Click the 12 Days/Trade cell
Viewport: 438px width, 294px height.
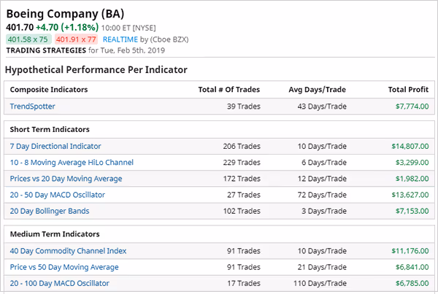[x=322, y=179]
